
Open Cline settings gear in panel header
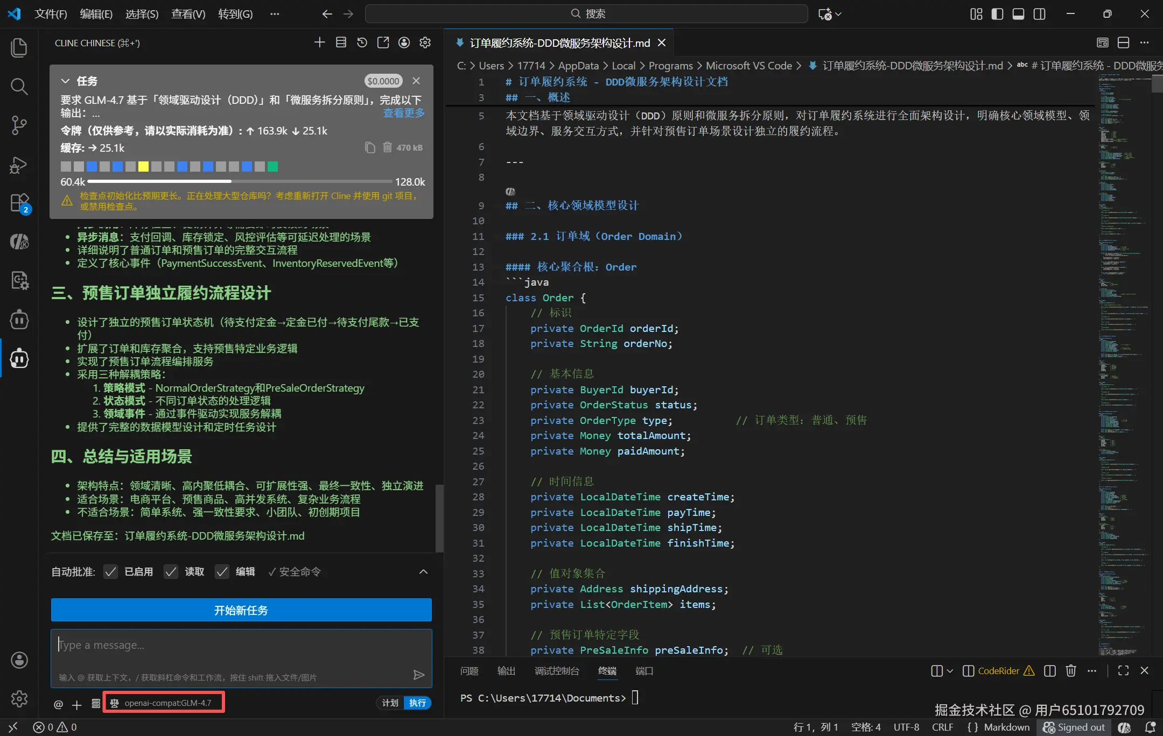click(425, 43)
